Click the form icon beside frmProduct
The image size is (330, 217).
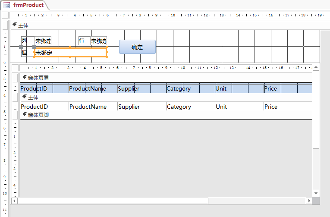6,5
